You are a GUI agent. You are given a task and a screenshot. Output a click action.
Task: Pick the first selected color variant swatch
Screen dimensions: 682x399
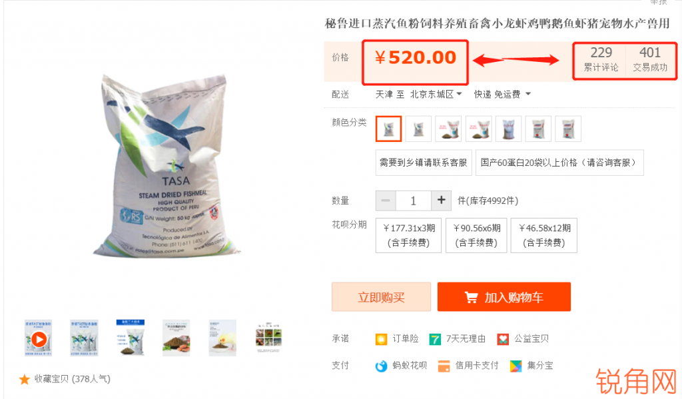[388, 129]
